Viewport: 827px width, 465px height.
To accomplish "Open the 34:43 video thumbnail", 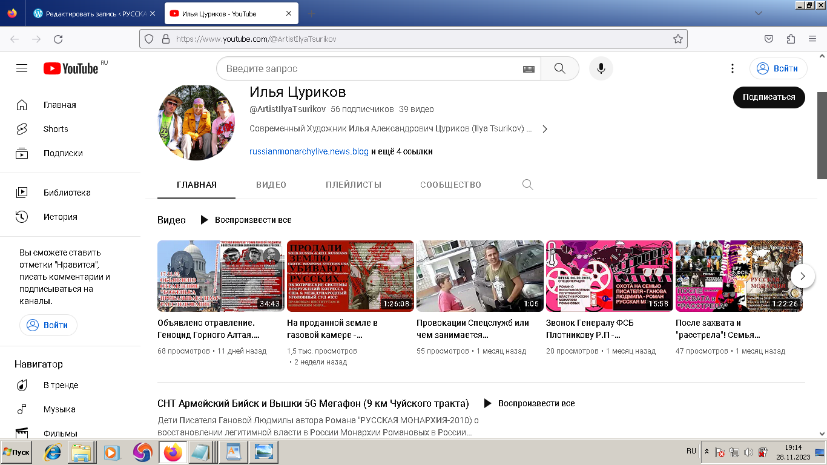I will [x=220, y=275].
